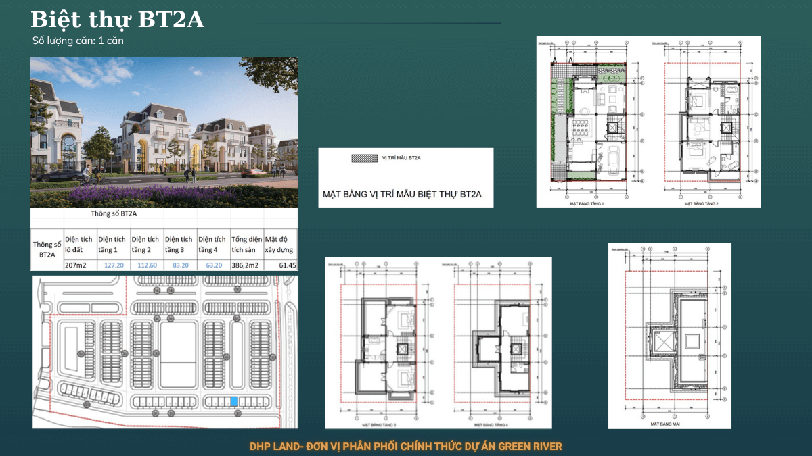Click the blue highlighted lot on site map
This screenshot has width=812, height=456.
tap(234, 401)
